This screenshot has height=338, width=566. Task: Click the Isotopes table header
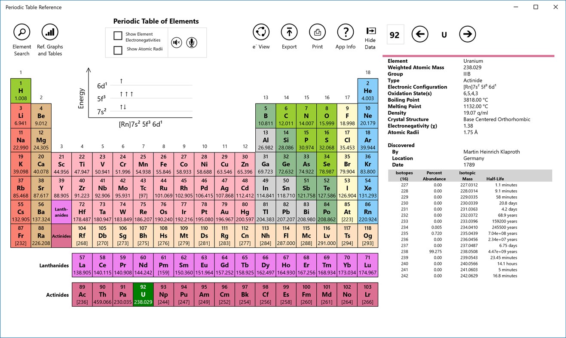(x=404, y=176)
